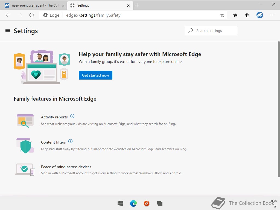Switch to the user-agent.user_agent tab
This screenshot has height=210, width=280.
pyautogui.click(x=34, y=5)
